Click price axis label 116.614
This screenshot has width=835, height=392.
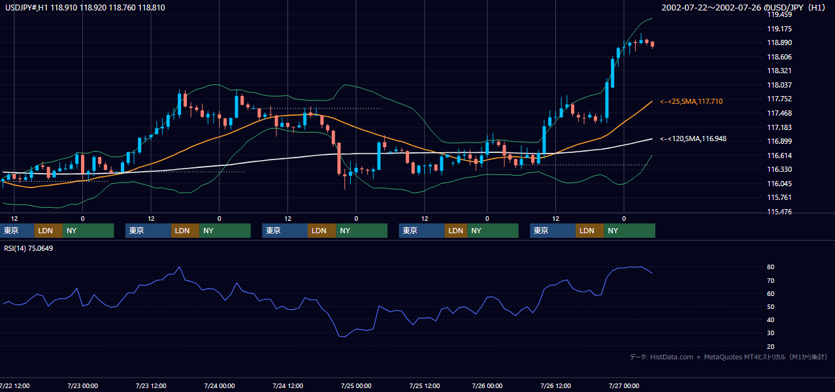(779, 155)
